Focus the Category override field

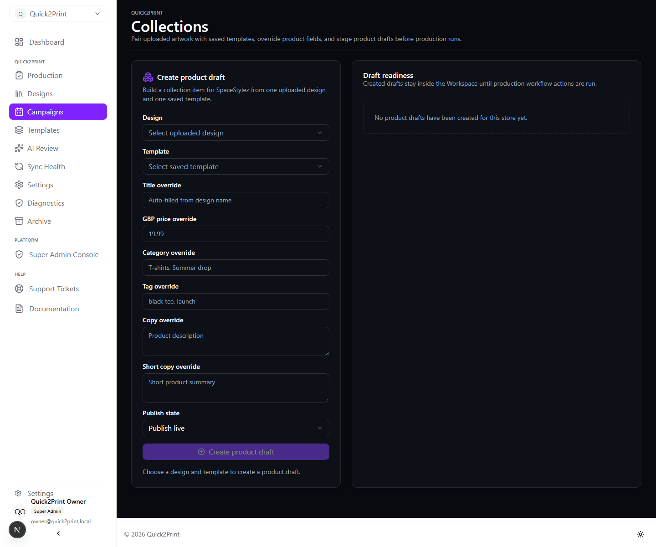[236, 268]
